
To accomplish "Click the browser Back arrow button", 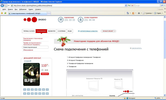I will 2,6.
